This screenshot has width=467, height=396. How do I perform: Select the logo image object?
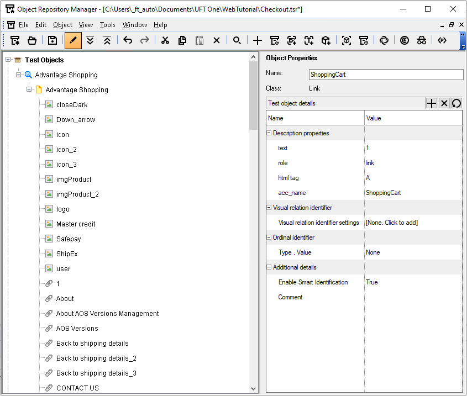(62, 209)
